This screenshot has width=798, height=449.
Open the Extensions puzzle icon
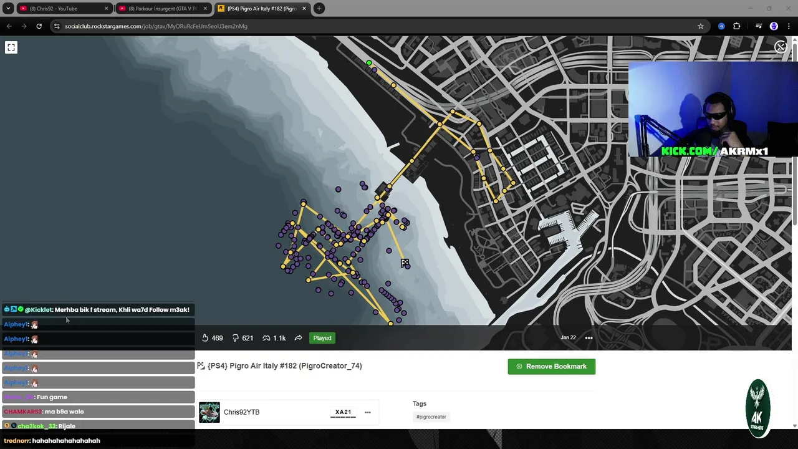click(737, 26)
